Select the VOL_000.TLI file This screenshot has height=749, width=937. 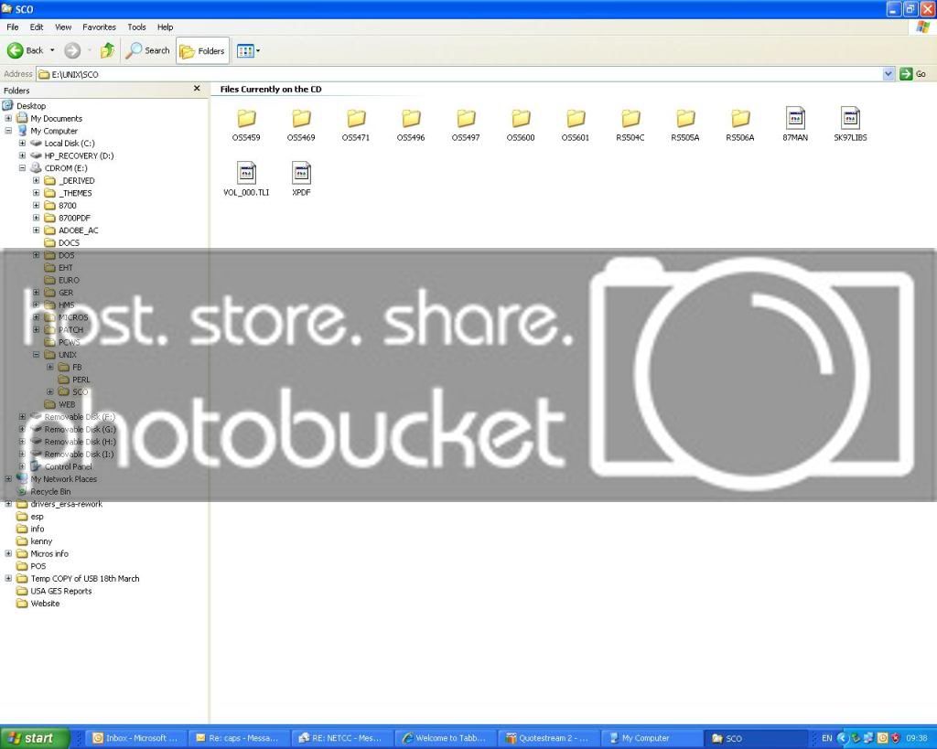(x=246, y=180)
